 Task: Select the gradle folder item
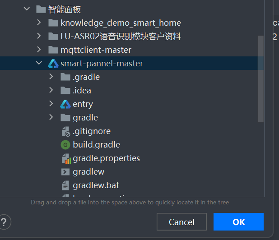[85, 118]
